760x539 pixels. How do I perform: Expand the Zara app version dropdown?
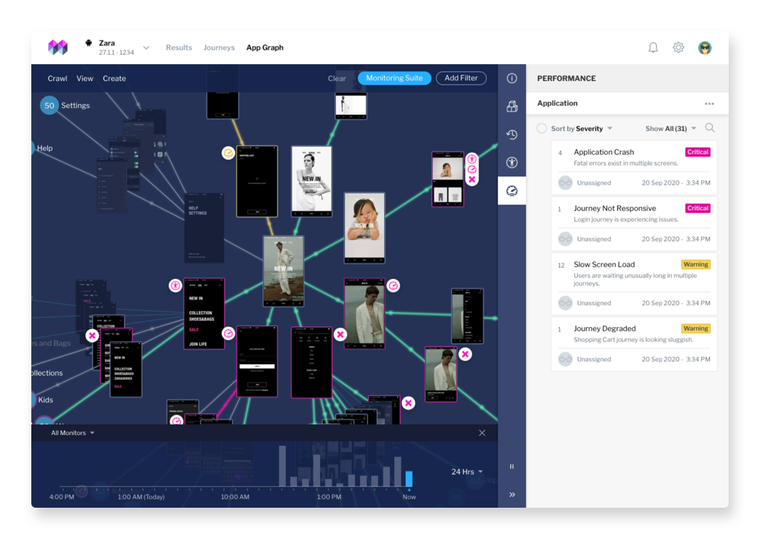click(147, 48)
